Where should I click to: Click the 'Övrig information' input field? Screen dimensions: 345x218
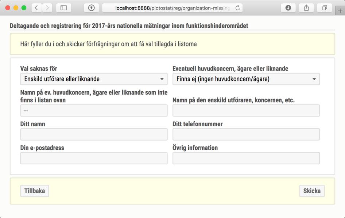pyautogui.click(x=246, y=158)
